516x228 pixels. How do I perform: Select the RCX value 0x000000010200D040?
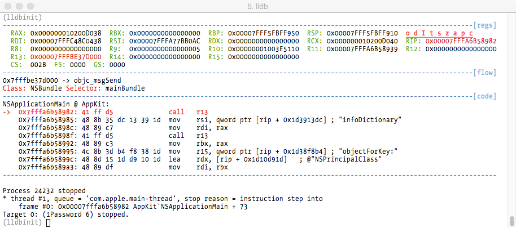click(362, 41)
